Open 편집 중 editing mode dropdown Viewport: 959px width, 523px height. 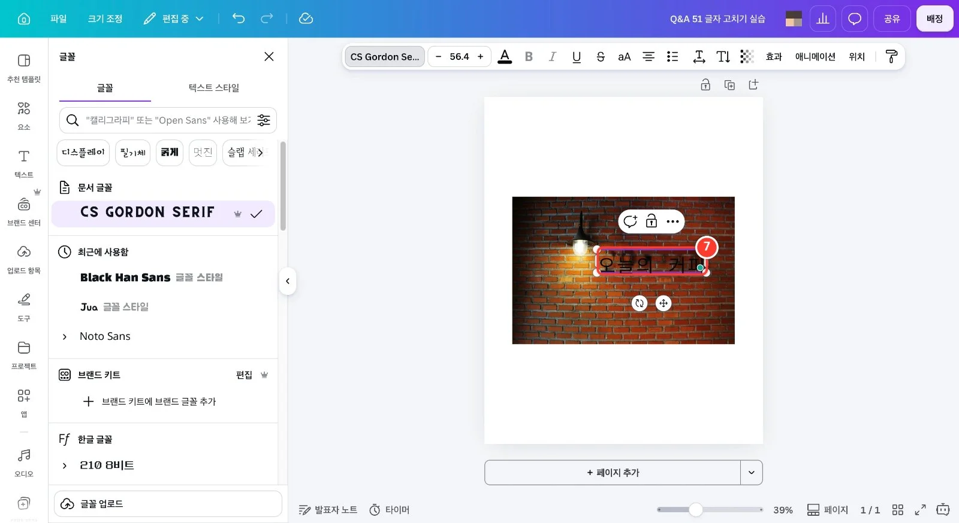[x=174, y=19]
